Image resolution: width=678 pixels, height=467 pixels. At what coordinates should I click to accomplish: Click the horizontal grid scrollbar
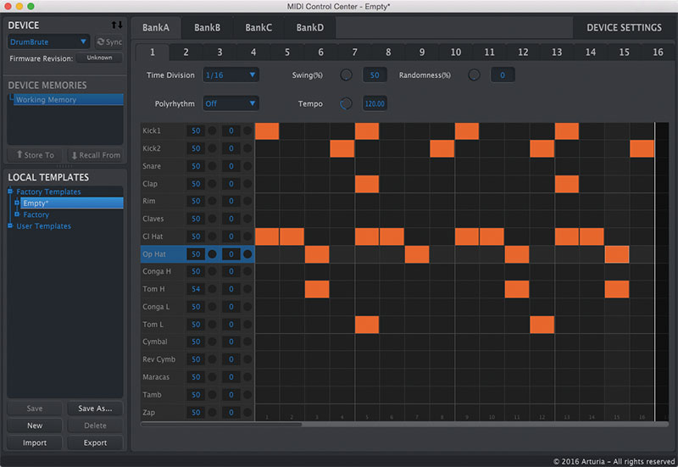point(221,425)
